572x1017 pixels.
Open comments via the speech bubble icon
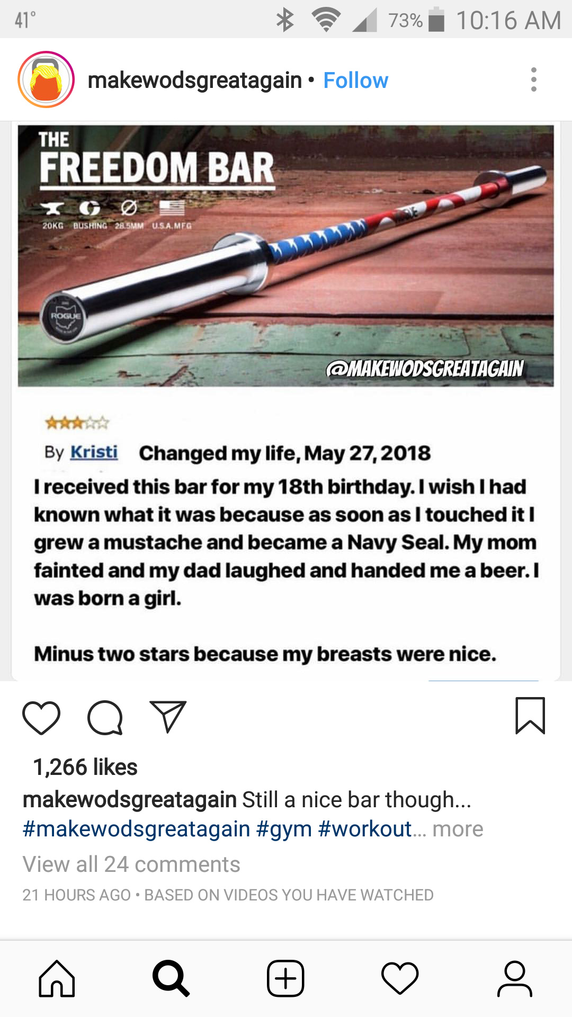(x=105, y=718)
